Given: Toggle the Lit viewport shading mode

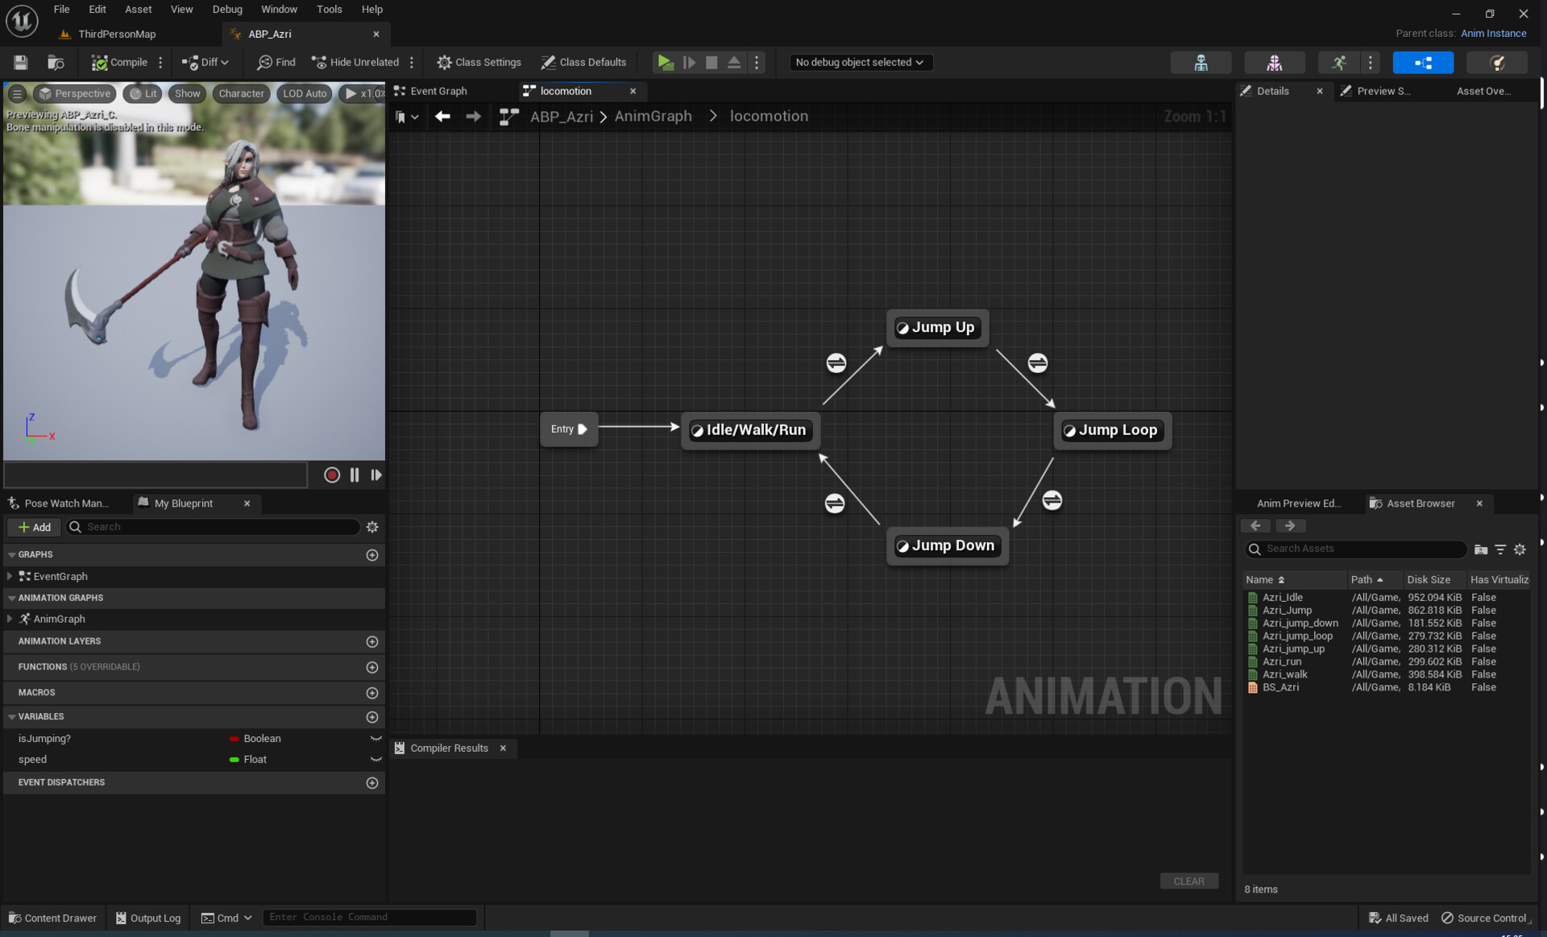Looking at the screenshot, I should [143, 93].
